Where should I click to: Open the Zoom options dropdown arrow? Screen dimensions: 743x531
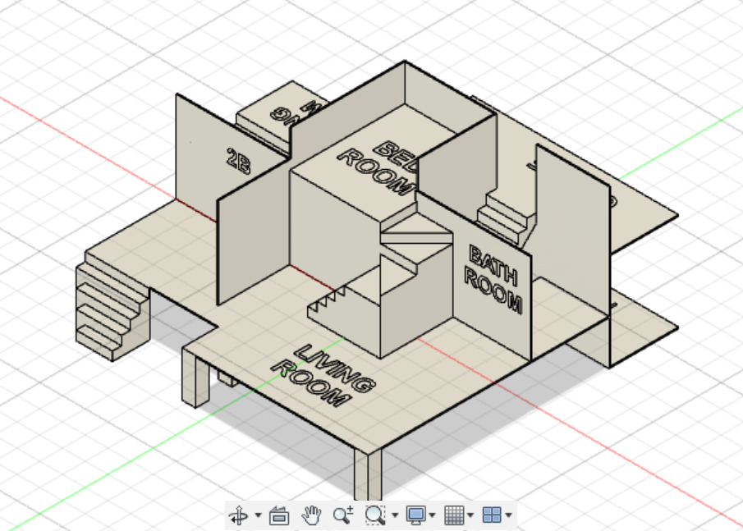pos(395,515)
